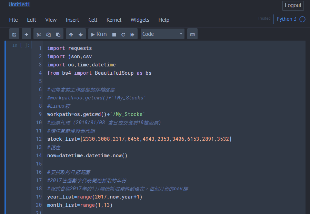Open the Code cell type dropdown
The width and height of the screenshot is (310, 214).
click(x=162, y=34)
